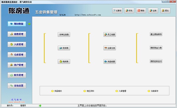
Task: Click the green arrow icon in status bar
Action: tap(40, 106)
